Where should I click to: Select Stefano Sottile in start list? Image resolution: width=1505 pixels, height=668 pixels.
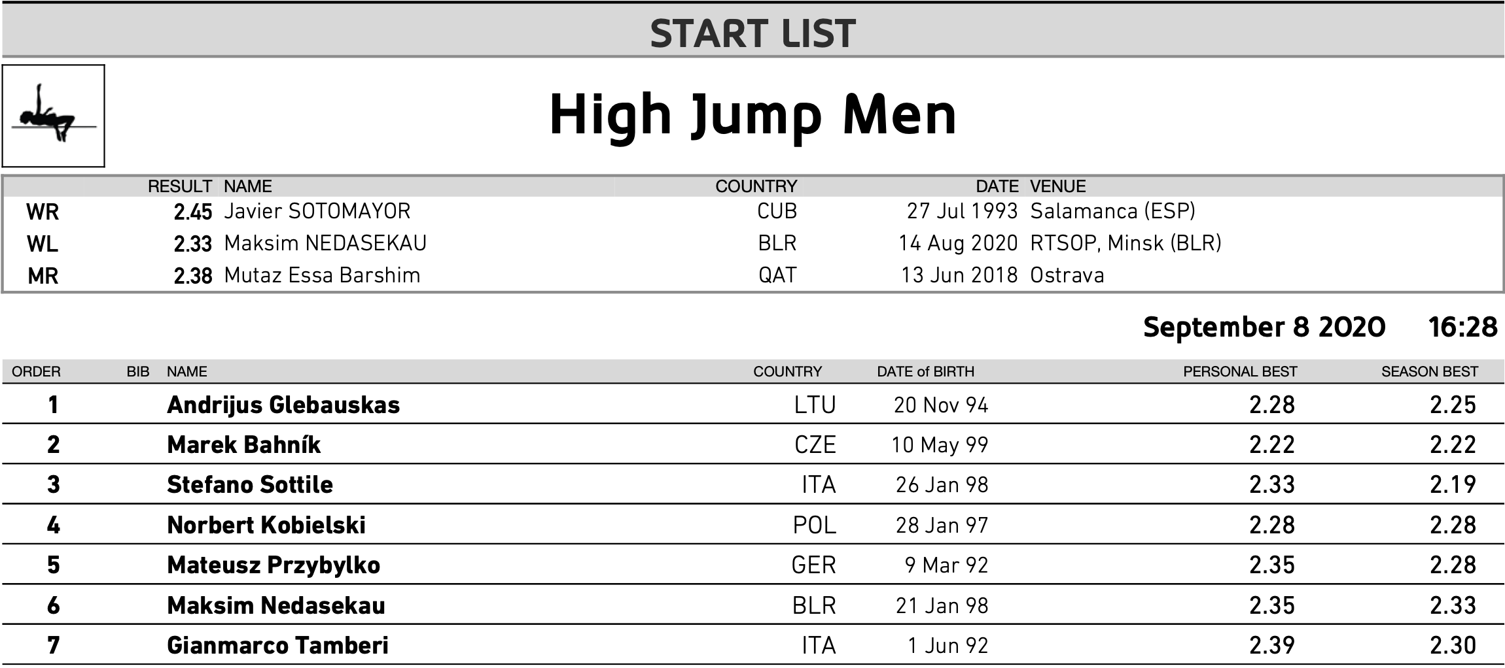point(250,485)
